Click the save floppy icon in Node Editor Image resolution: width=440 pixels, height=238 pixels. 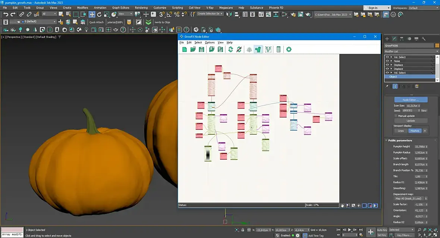201,49
